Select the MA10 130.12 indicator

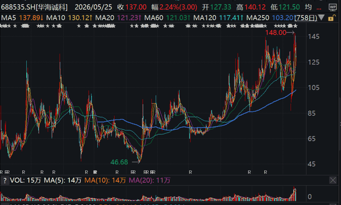click(69, 18)
